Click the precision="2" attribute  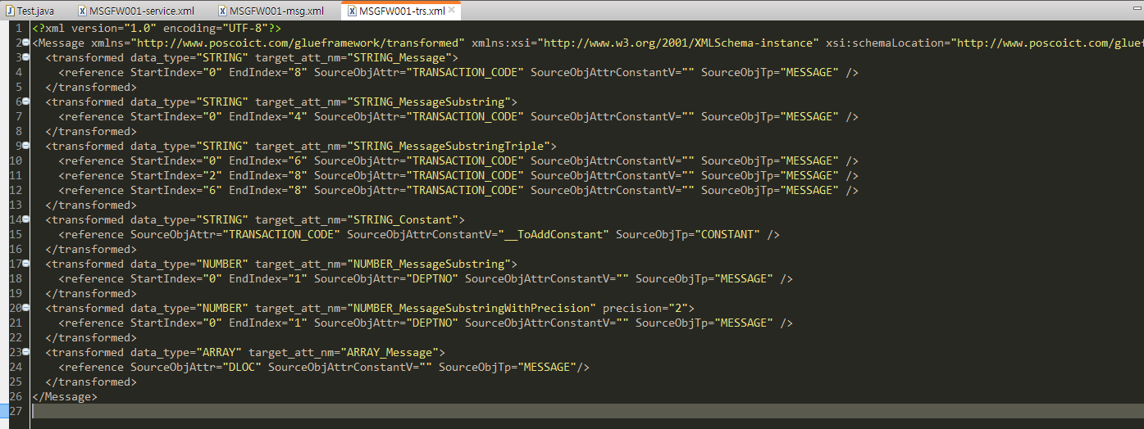[x=645, y=308]
